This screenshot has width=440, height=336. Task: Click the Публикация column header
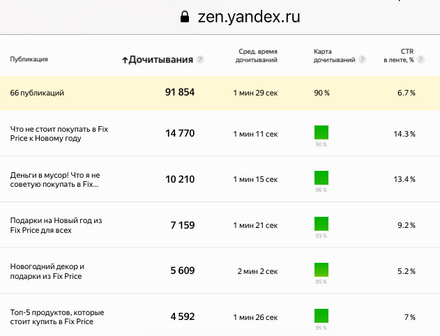[x=29, y=59]
